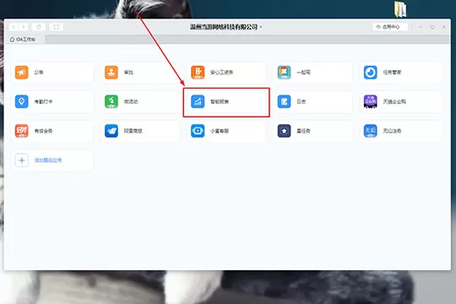Follow the 添加精品应用 link
The width and height of the screenshot is (456, 304).
click(x=48, y=160)
